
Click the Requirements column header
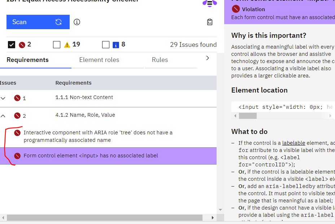tap(74, 83)
